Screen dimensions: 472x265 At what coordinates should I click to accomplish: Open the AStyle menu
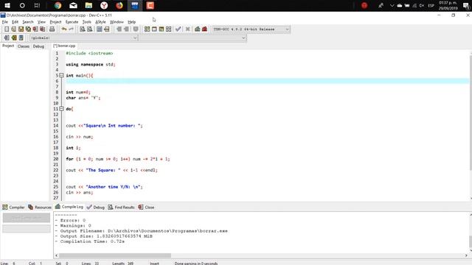click(x=100, y=22)
